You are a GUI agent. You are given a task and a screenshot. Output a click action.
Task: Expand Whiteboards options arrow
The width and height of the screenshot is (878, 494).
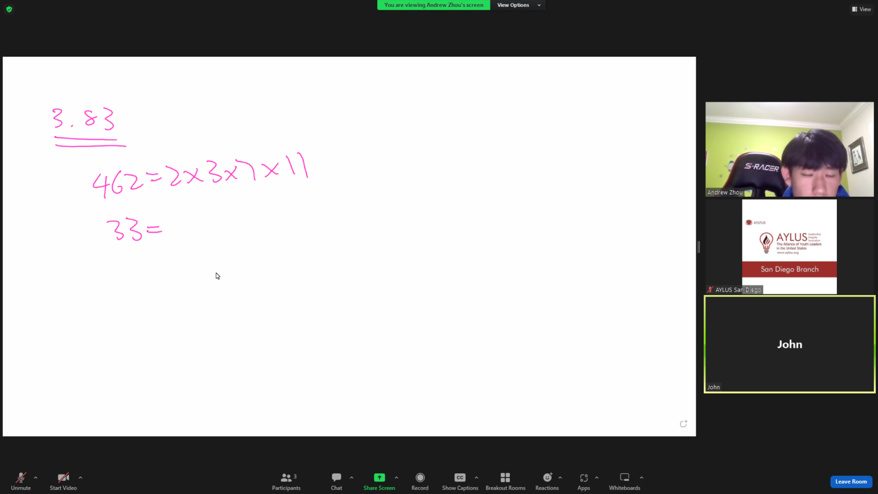tap(641, 477)
